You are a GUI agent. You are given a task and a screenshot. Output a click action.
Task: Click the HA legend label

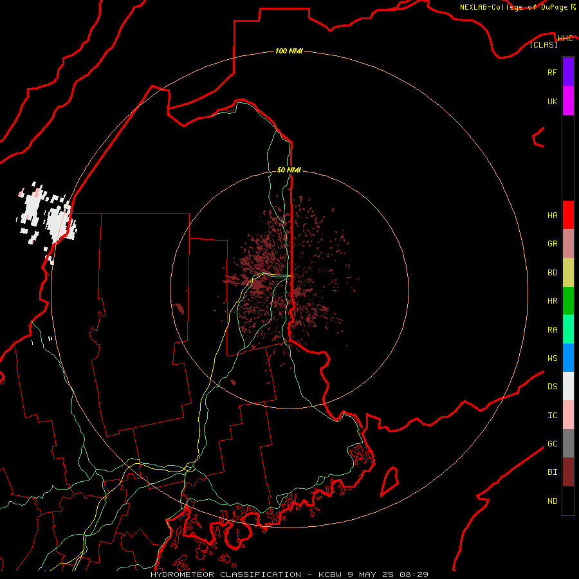point(552,216)
